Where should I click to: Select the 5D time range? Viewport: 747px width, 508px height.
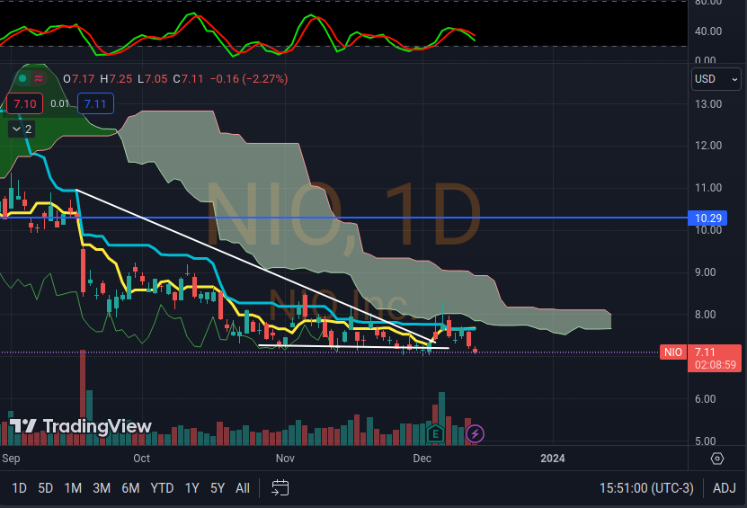click(x=46, y=488)
